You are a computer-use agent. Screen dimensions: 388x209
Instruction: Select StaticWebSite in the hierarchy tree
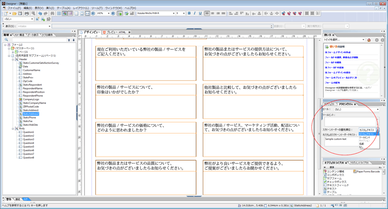30,125
